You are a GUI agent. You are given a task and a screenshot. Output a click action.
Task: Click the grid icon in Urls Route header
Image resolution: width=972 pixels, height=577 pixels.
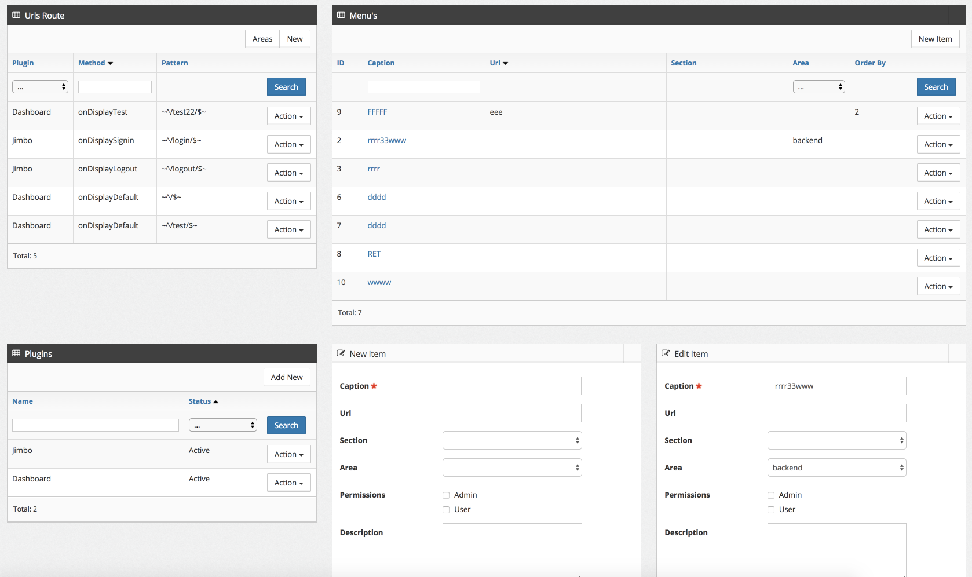(16, 15)
